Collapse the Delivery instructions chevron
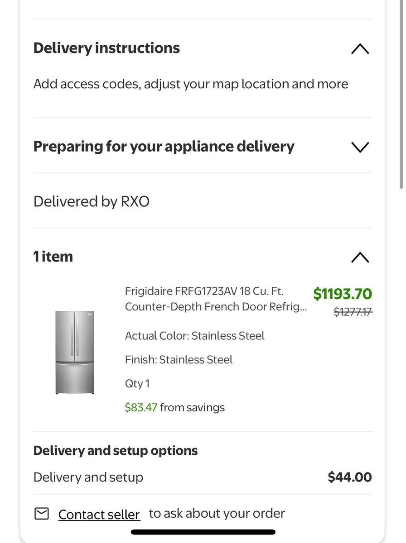The image size is (406, 543). coord(360,49)
